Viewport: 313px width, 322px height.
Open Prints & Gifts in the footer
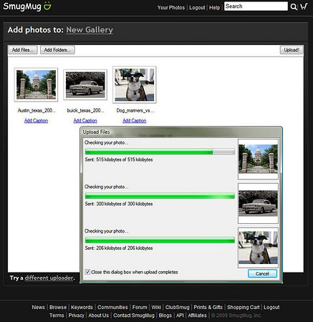208,307
